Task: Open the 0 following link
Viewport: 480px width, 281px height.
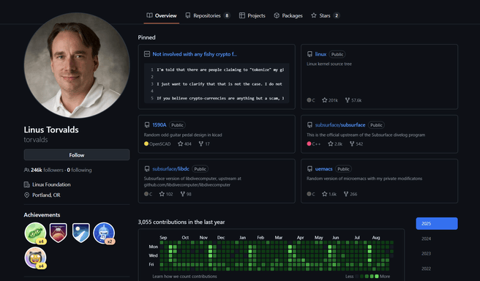Action: tap(79, 170)
